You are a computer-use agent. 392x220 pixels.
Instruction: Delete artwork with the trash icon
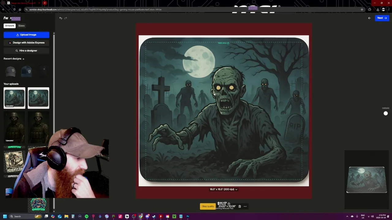pyautogui.click(x=239, y=206)
